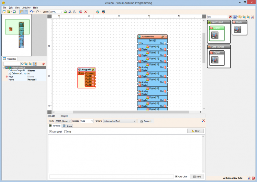
Task: Select the Keypad component in Input/Output palette
Action: (x=215, y=34)
